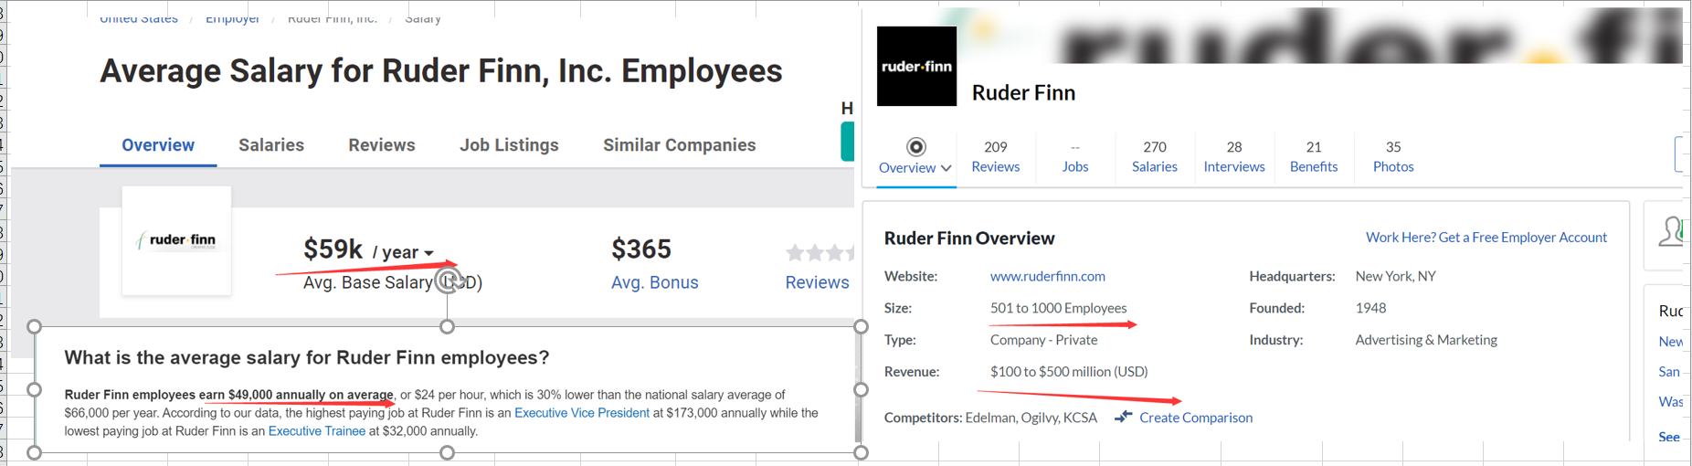Expand the per year salary dropdown
This screenshot has height=466, width=1692.
[428, 253]
